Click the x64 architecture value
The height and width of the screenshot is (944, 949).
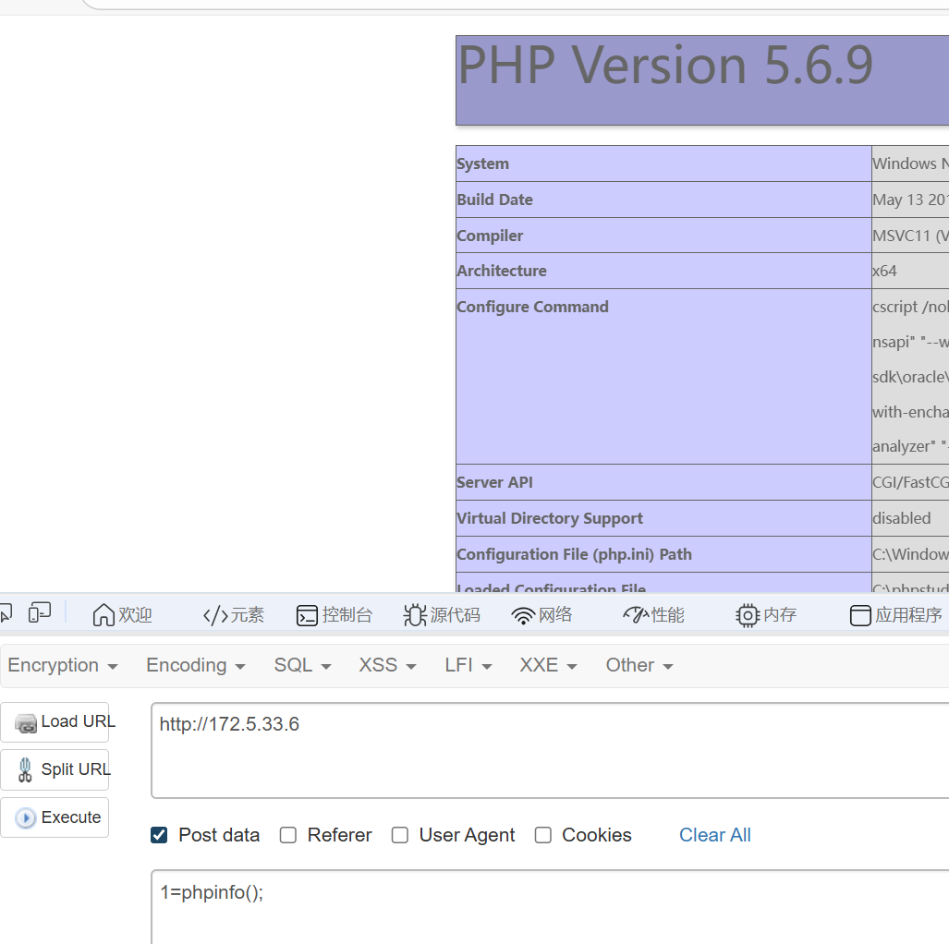[x=885, y=271]
